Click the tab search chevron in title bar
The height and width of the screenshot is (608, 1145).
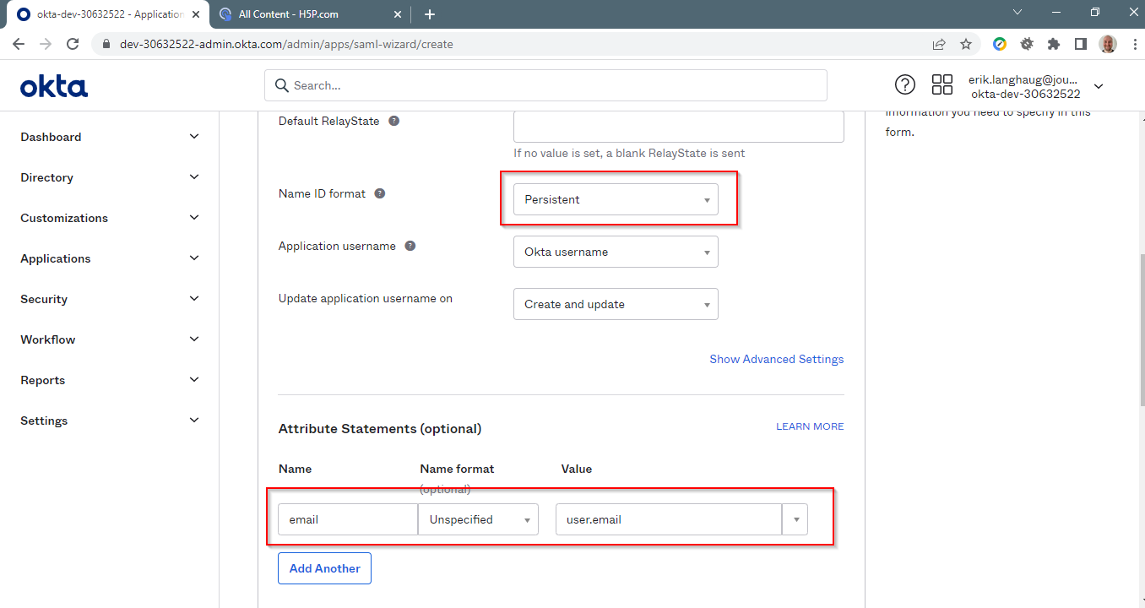click(x=1017, y=12)
